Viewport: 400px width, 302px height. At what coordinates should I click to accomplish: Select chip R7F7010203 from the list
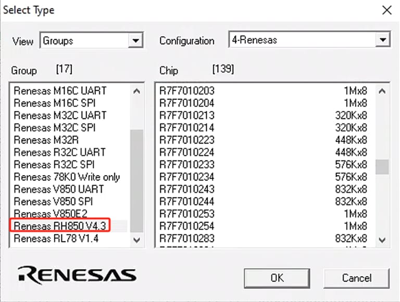(187, 90)
